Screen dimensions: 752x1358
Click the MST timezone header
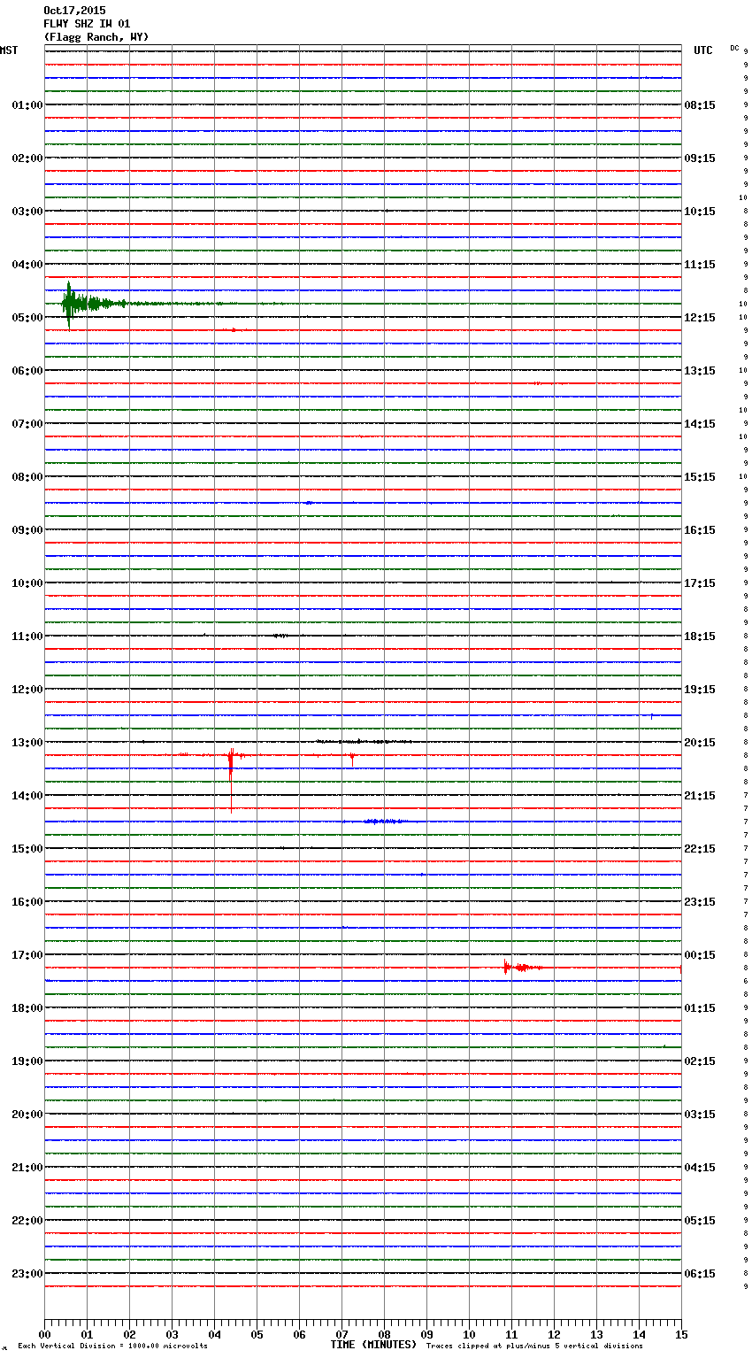(x=9, y=50)
